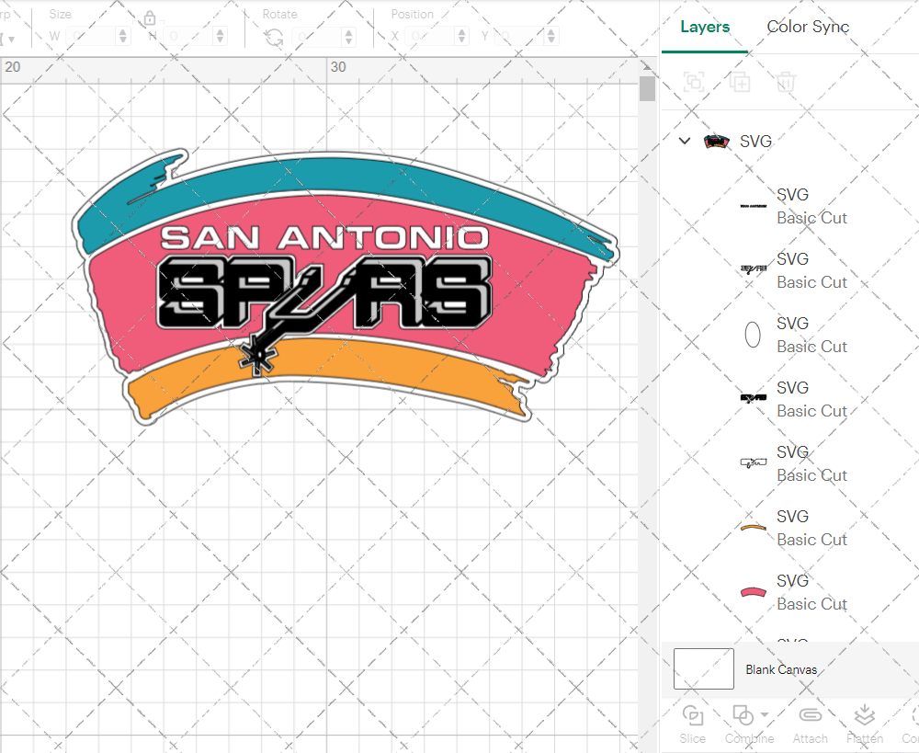The height and width of the screenshot is (753, 919).
Task: Toggle the aspect ratio lock icon
Action: (x=150, y=18)
